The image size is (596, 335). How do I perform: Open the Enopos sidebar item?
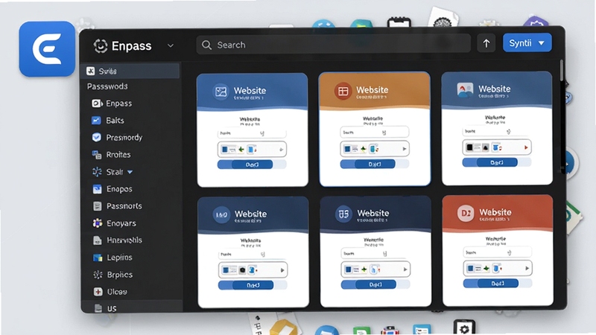[112, 189]
